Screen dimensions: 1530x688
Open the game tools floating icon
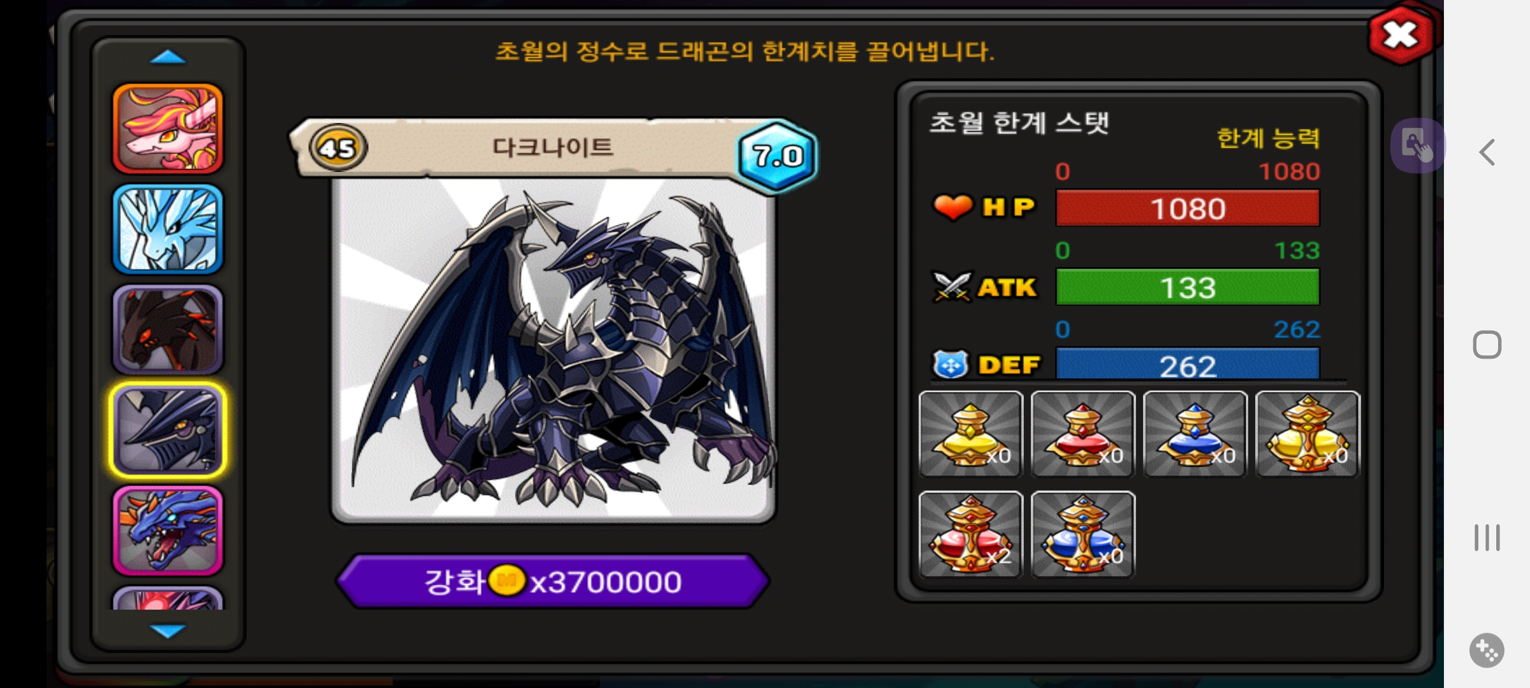coord(1487,650)
